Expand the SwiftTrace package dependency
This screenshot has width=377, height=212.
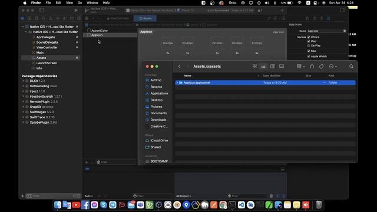(x=23, y=117)
